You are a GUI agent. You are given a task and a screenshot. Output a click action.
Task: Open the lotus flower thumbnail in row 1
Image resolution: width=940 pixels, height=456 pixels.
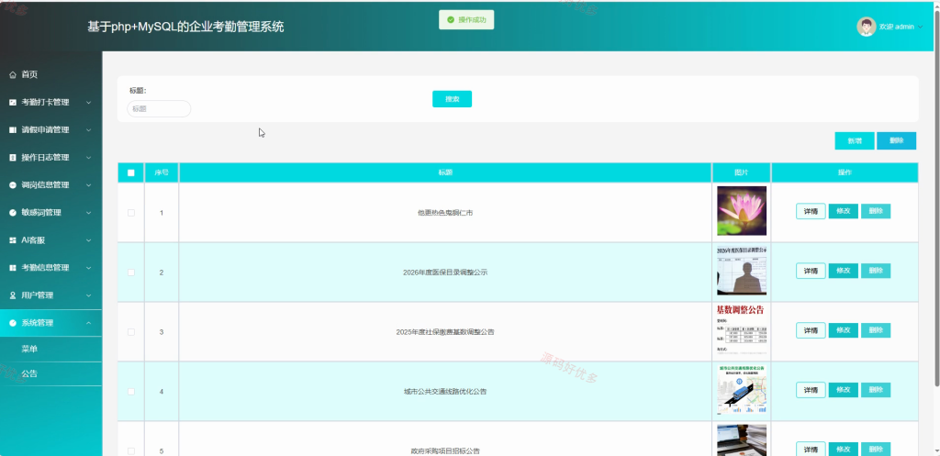click(x=742, y=211)
